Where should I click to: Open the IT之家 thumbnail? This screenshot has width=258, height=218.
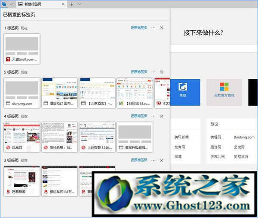pos(162,93)
